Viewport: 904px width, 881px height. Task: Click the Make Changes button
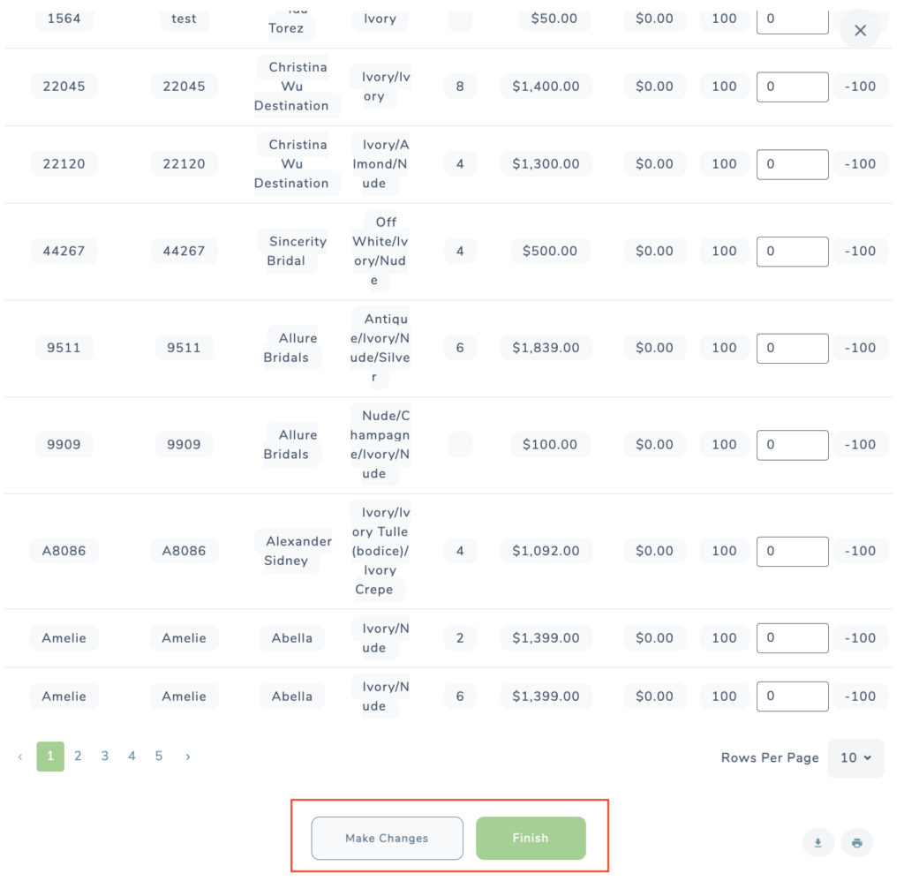[387, 838]
